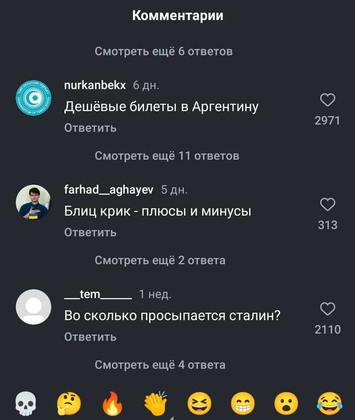Tap the grinning teeth emoji
This screenshot has width=355, height=420.
(242, 404)
